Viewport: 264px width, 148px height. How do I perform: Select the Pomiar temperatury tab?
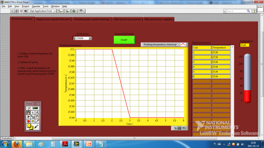tap(22, 19)
